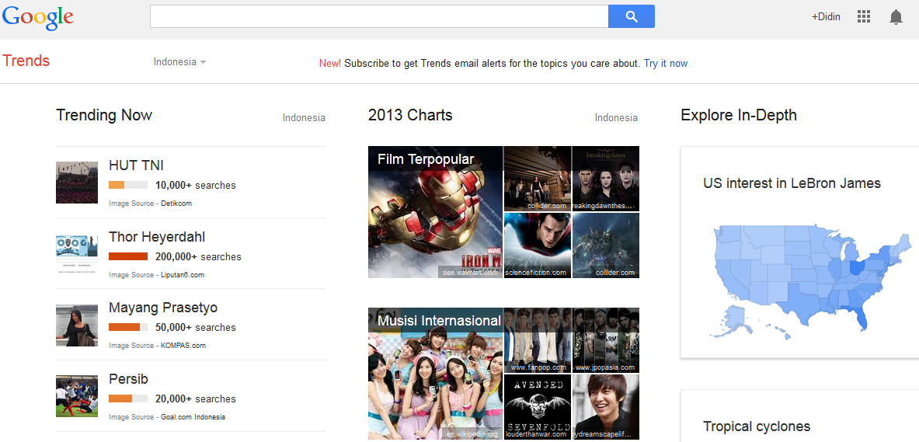Image resolution: width=919 pixels, height=442 pixels.
Task: Click the Persib football thumbnail
Action: click(77, 396)
